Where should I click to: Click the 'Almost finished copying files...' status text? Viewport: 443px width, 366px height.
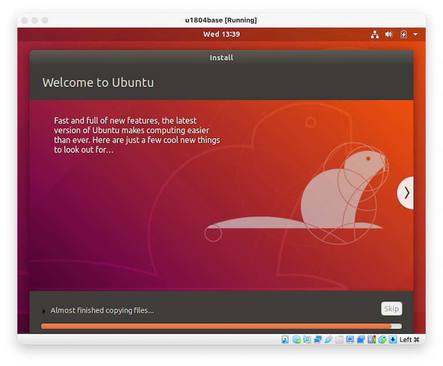[102, 310]
